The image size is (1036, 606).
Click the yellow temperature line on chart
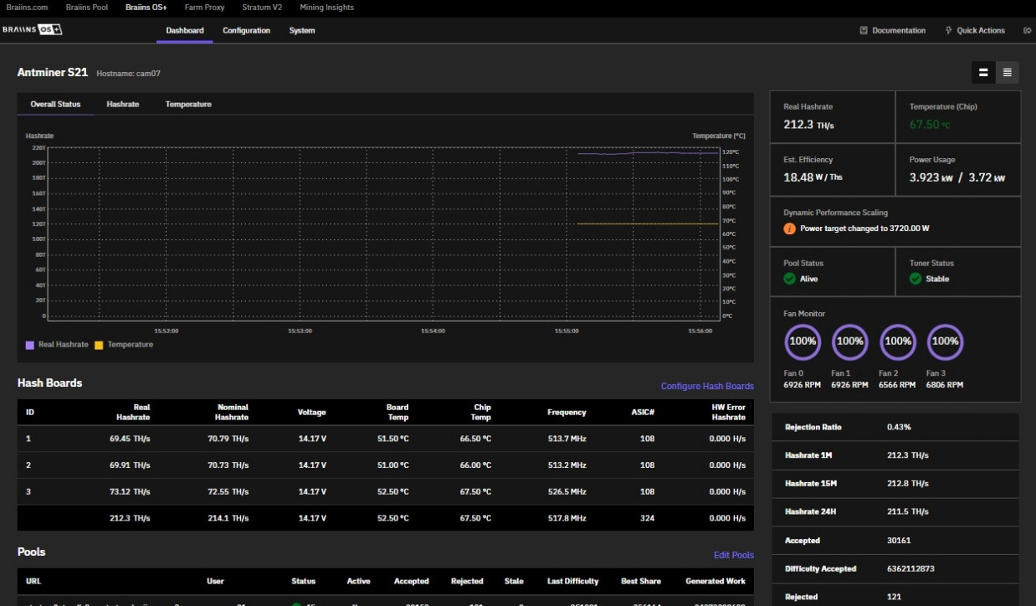(647, 223)
